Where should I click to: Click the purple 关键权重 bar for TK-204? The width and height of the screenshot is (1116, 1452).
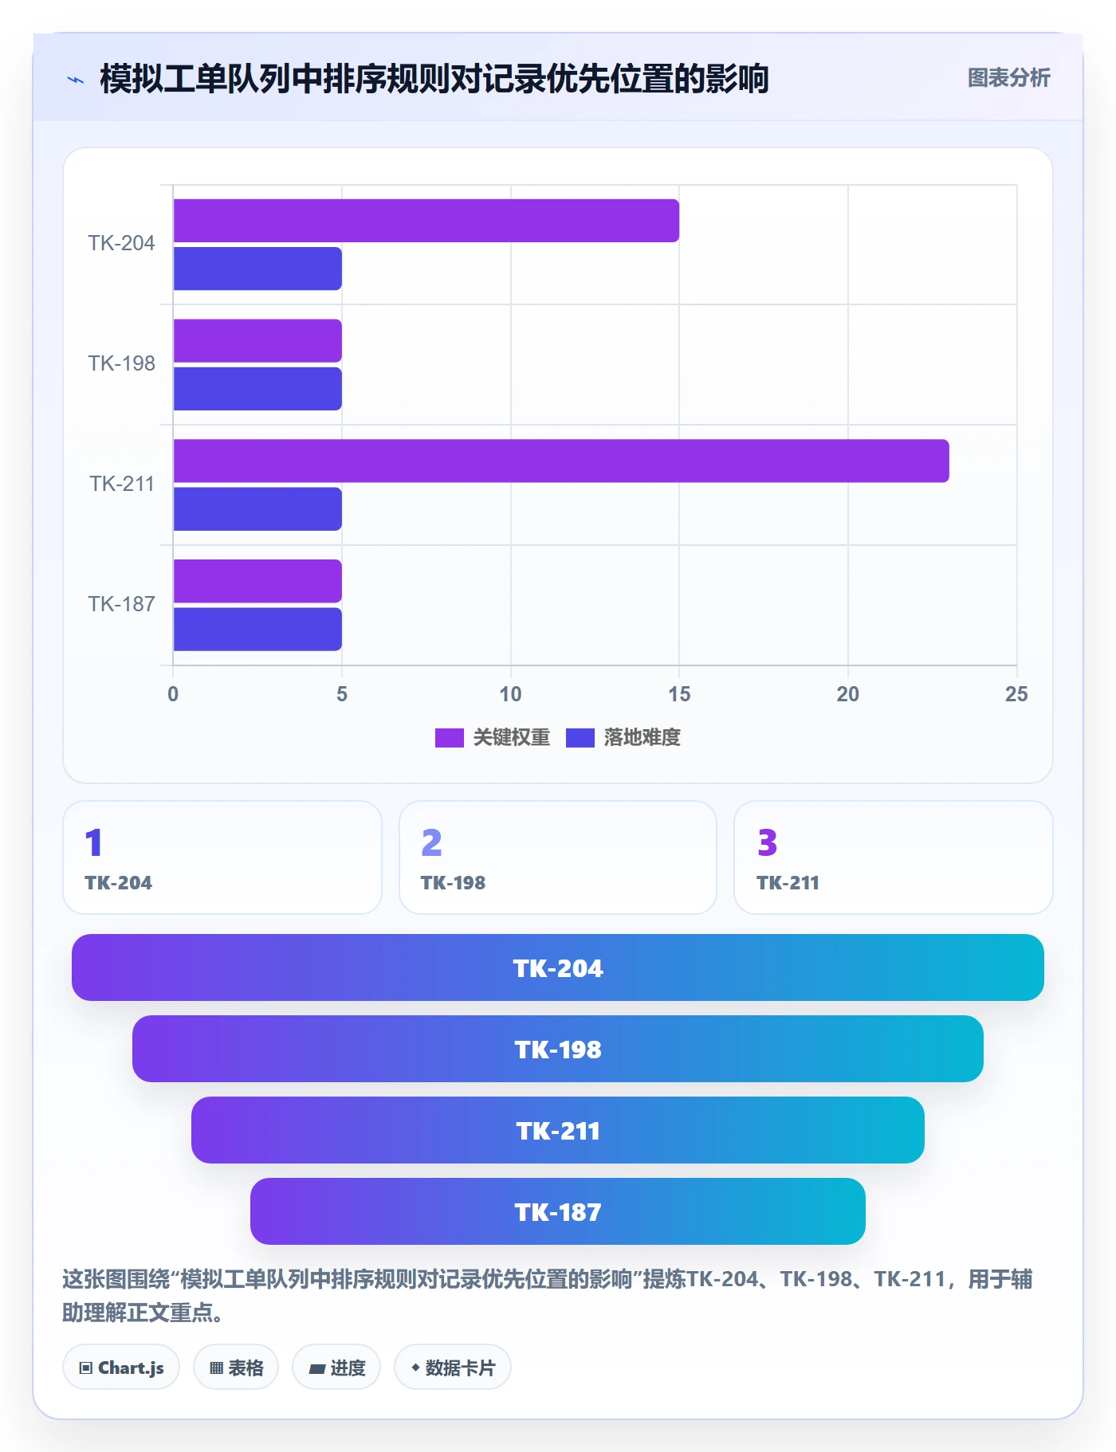(426, 221)
